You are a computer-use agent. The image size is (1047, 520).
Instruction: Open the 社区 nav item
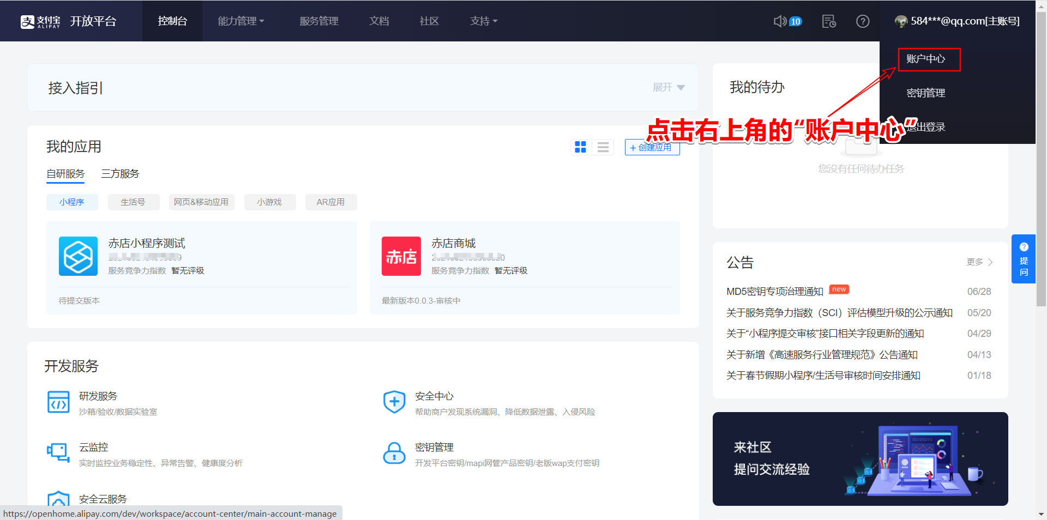(429, 21)
